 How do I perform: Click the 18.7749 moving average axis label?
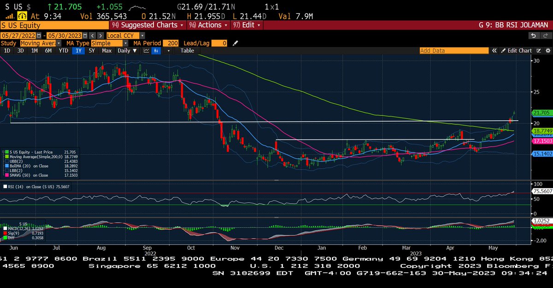(541, 131)
